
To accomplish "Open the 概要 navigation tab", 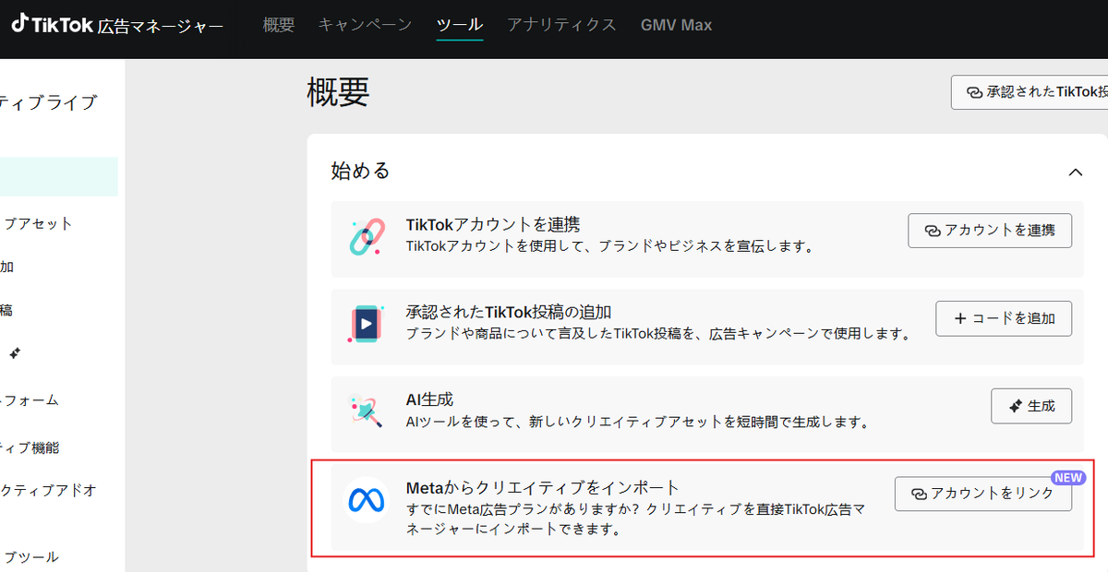I will coord(278,25).
